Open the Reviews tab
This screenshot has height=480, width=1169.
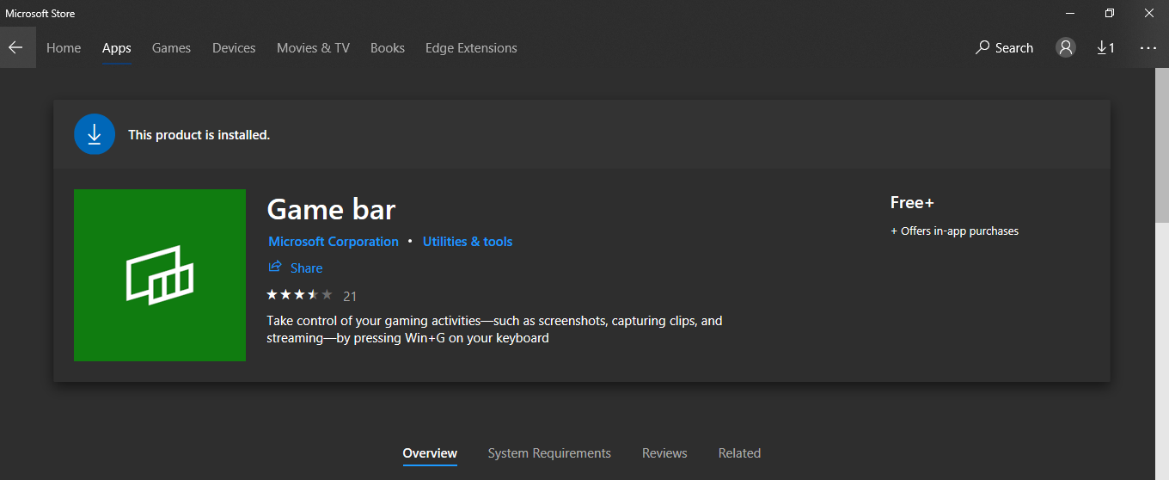coord(664,453)
